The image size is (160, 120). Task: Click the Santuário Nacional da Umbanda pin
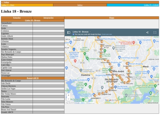click(x=126, y=95)
